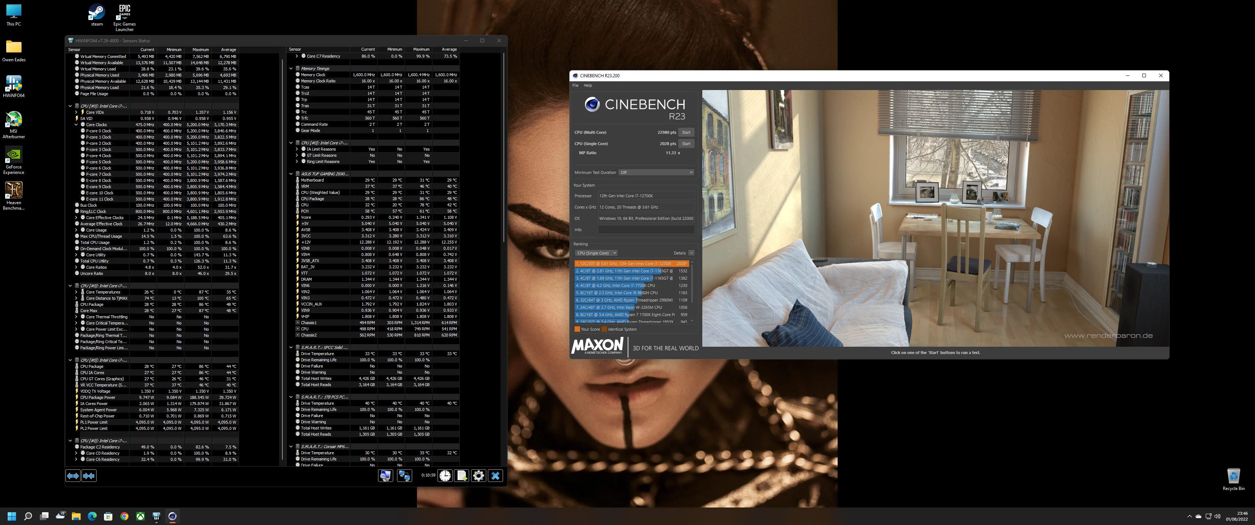
Task: Expand the Core Temperatures row
Action: 76,292
